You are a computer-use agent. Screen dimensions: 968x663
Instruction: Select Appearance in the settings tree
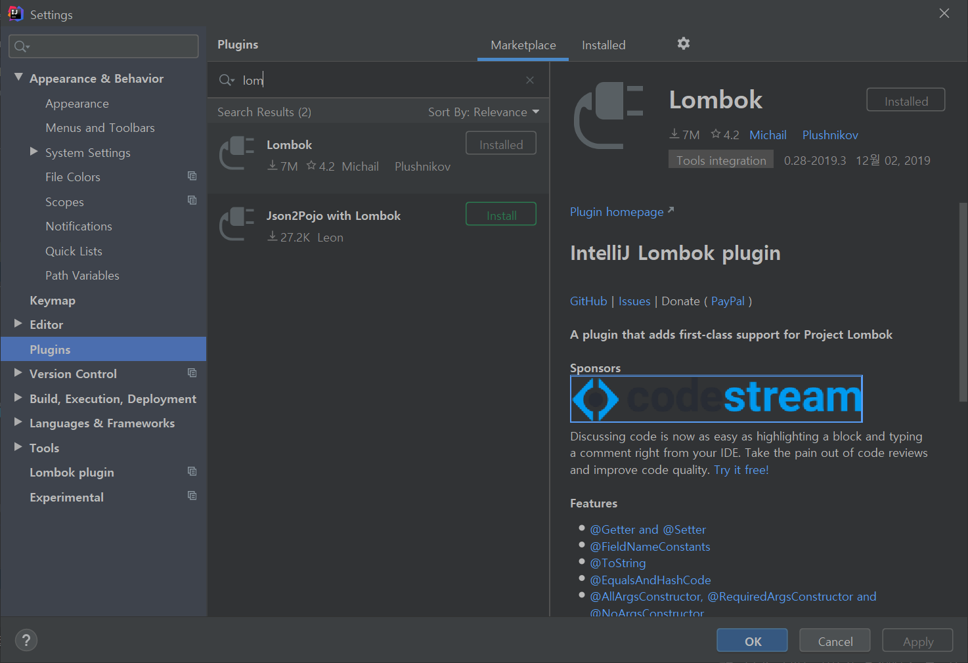77,104
